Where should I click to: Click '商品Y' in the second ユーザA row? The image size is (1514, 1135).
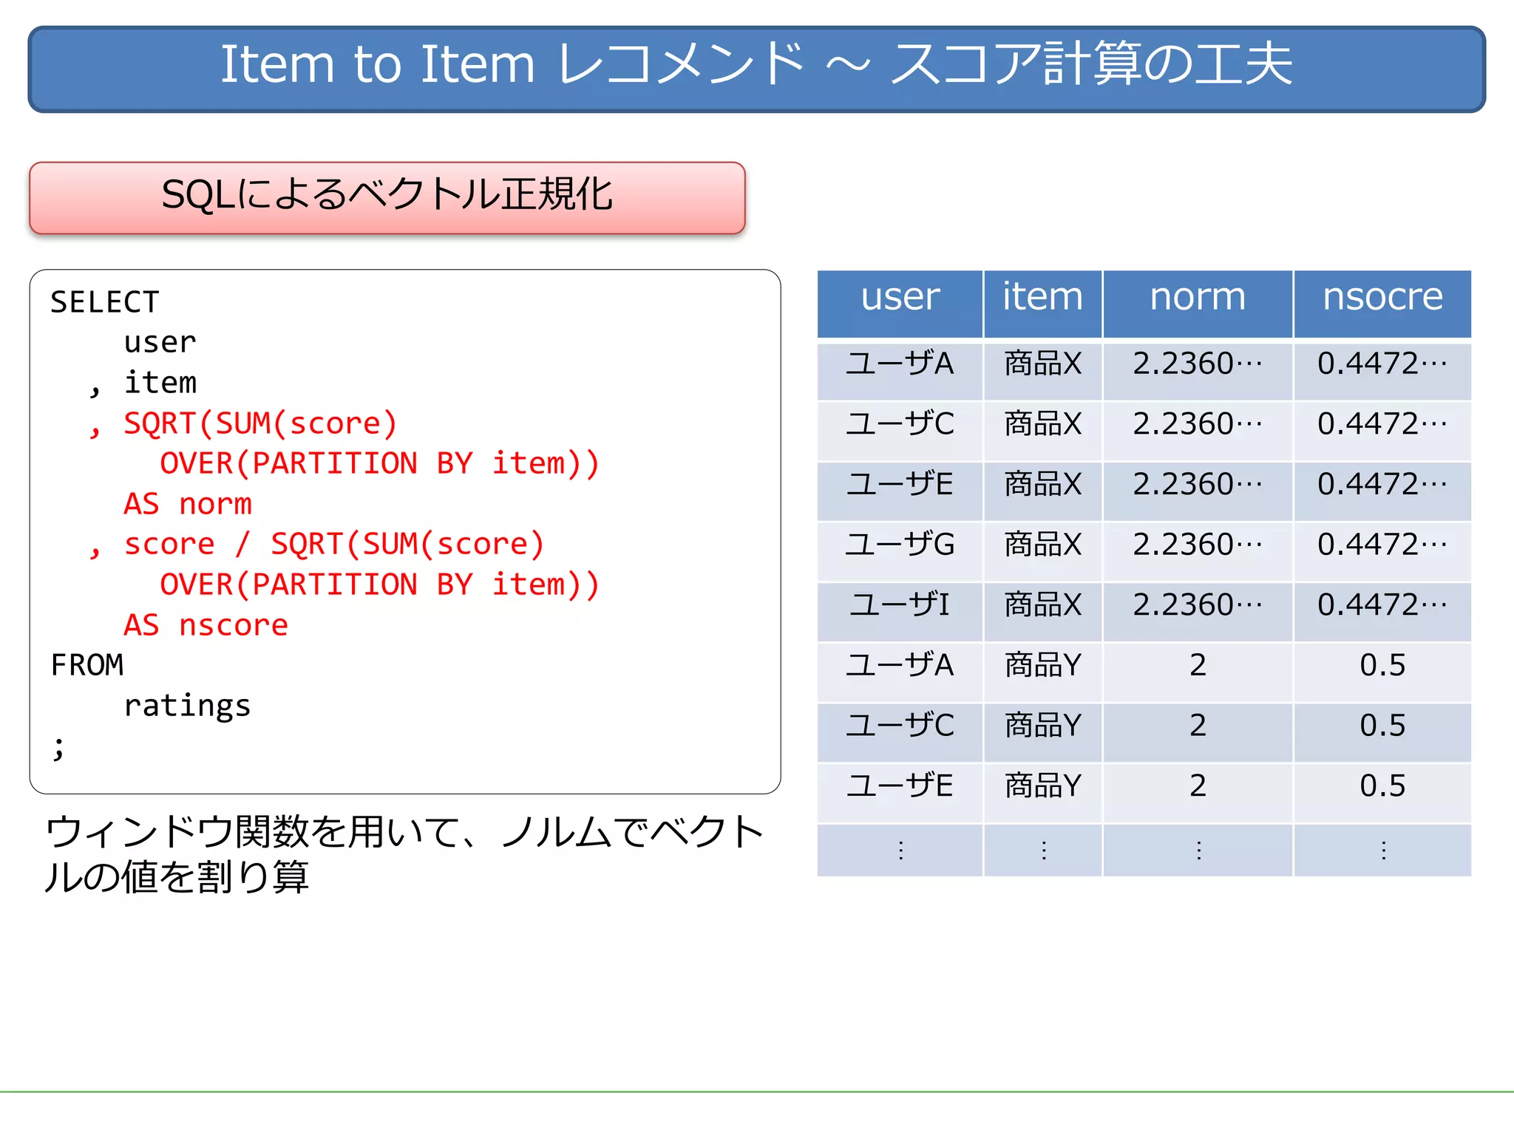(x=1042, y=666)
